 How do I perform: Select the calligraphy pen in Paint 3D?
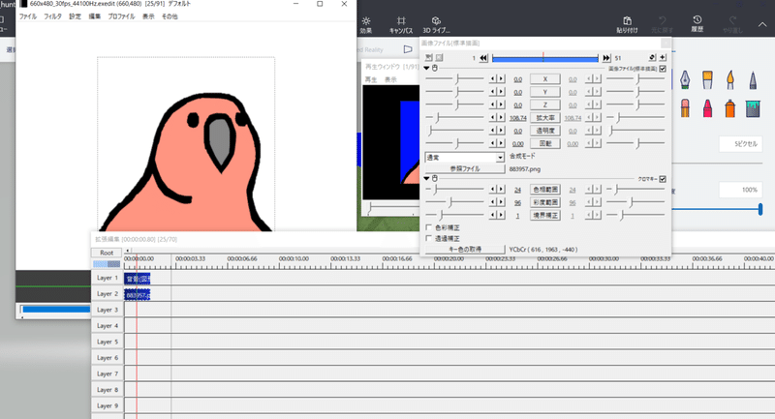click(685, 79)
